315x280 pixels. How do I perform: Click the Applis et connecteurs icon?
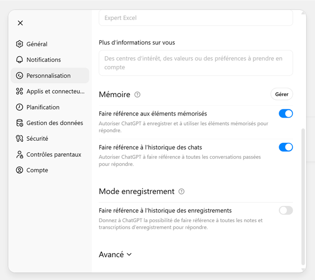(x=19, y=91)
